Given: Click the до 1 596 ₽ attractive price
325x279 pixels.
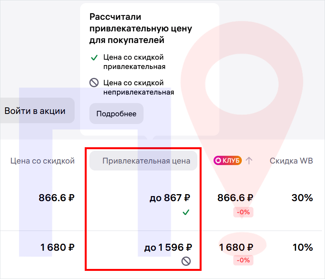Looking at the screenshot, I should (x=168, y=248).
